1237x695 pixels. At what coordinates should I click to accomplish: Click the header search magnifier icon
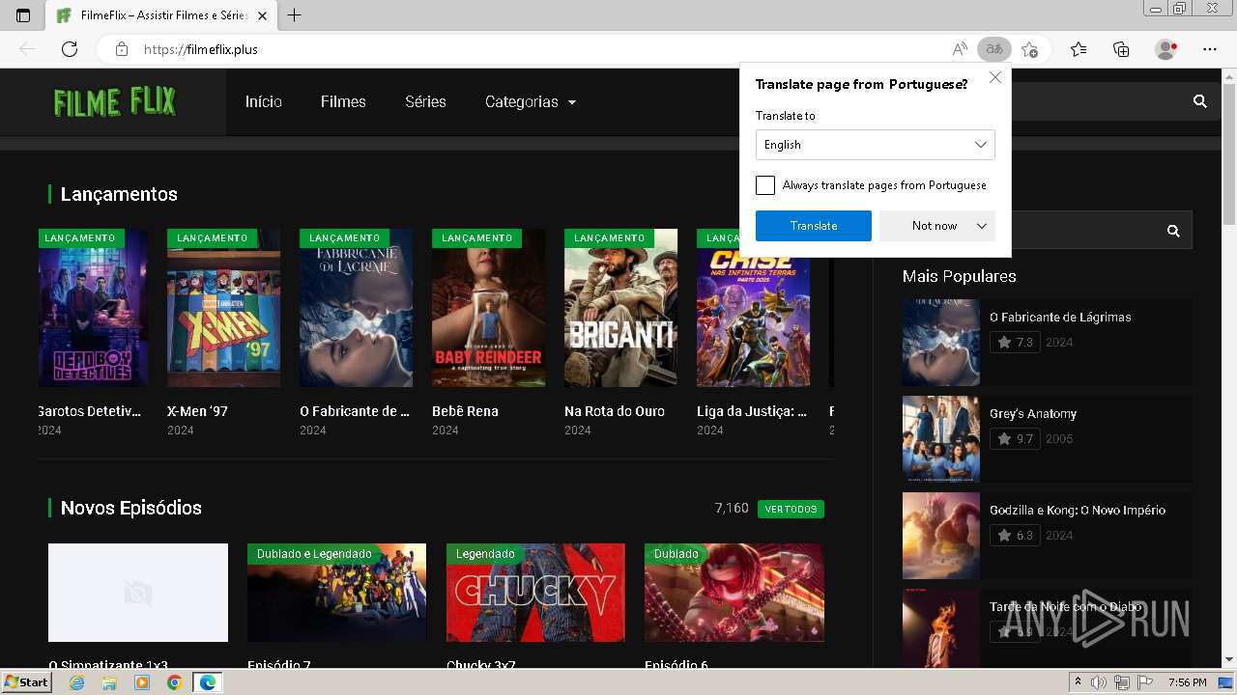tap(1200, 101)
